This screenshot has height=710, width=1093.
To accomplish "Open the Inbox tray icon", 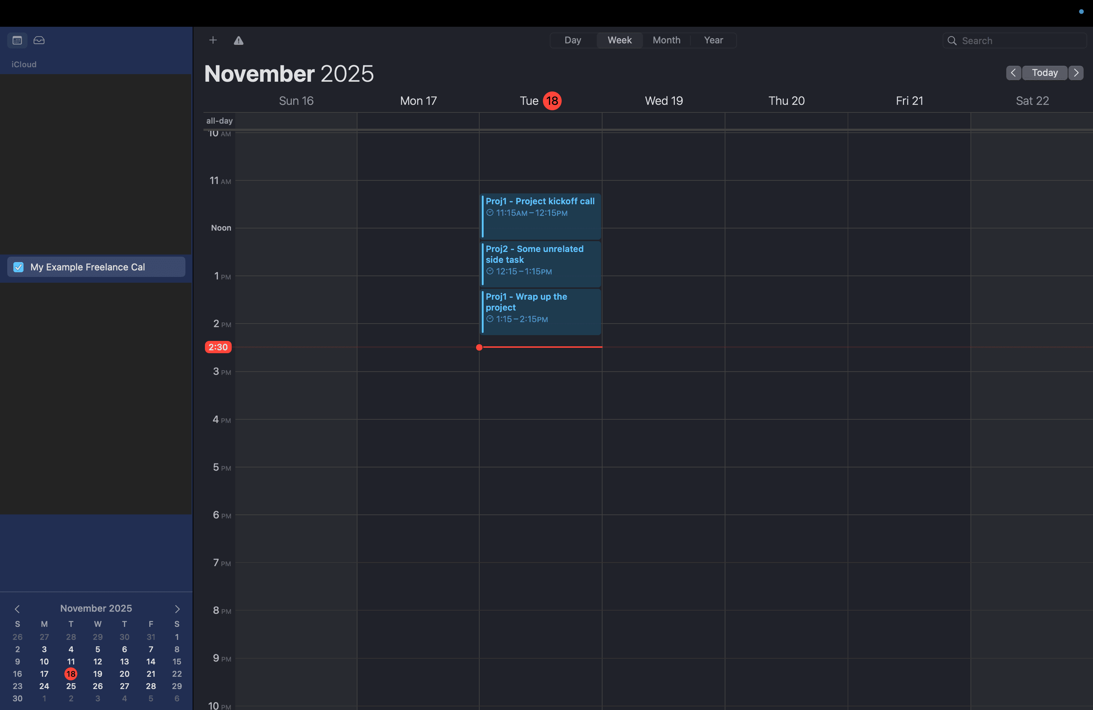I will pos(39,40).
